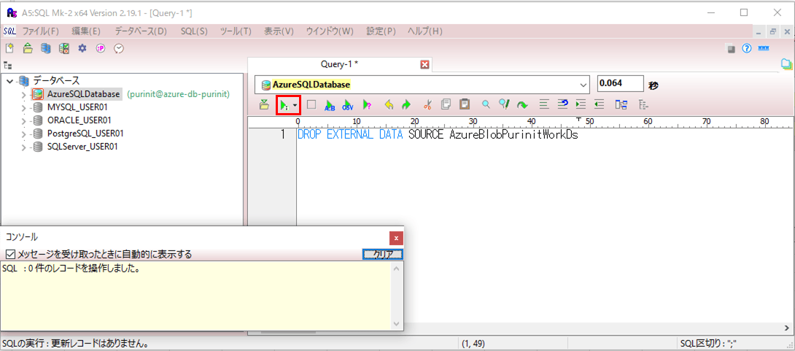
Task: Select MYSQL_USER01 in database tree
Action: [77, 107]
